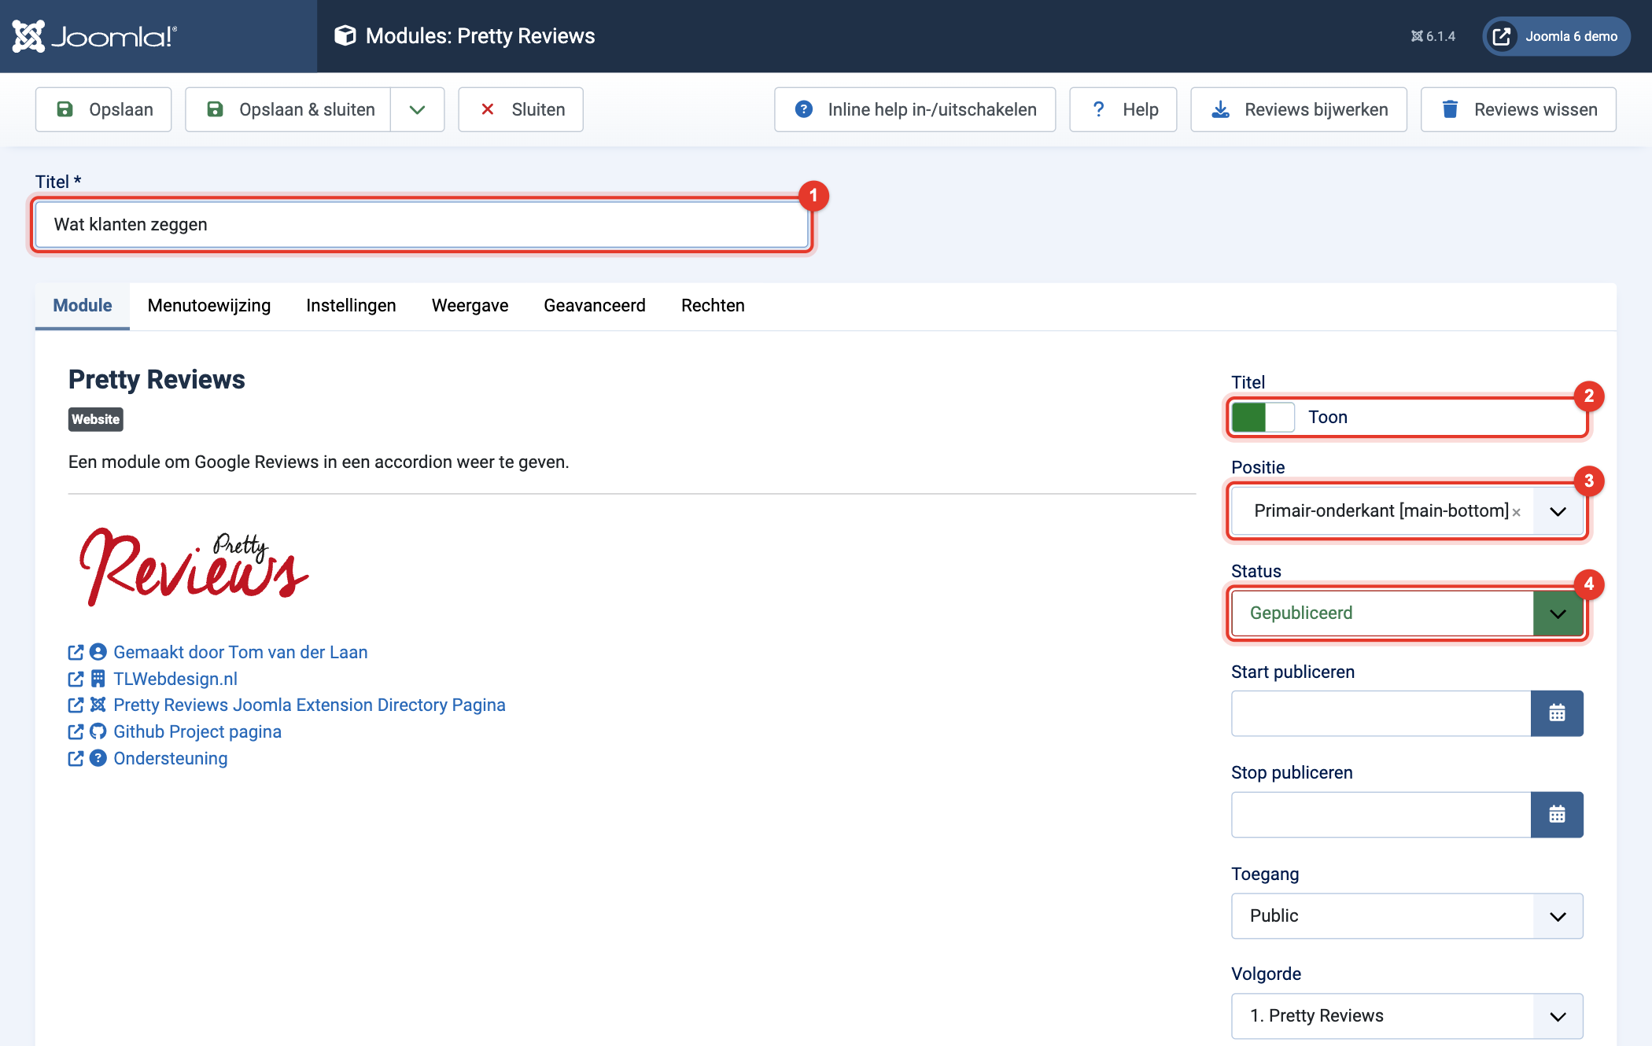The image size is (1652, 1046).
Task: Click Reviews bijwerken to update reviews
Action: point(1299,109)
